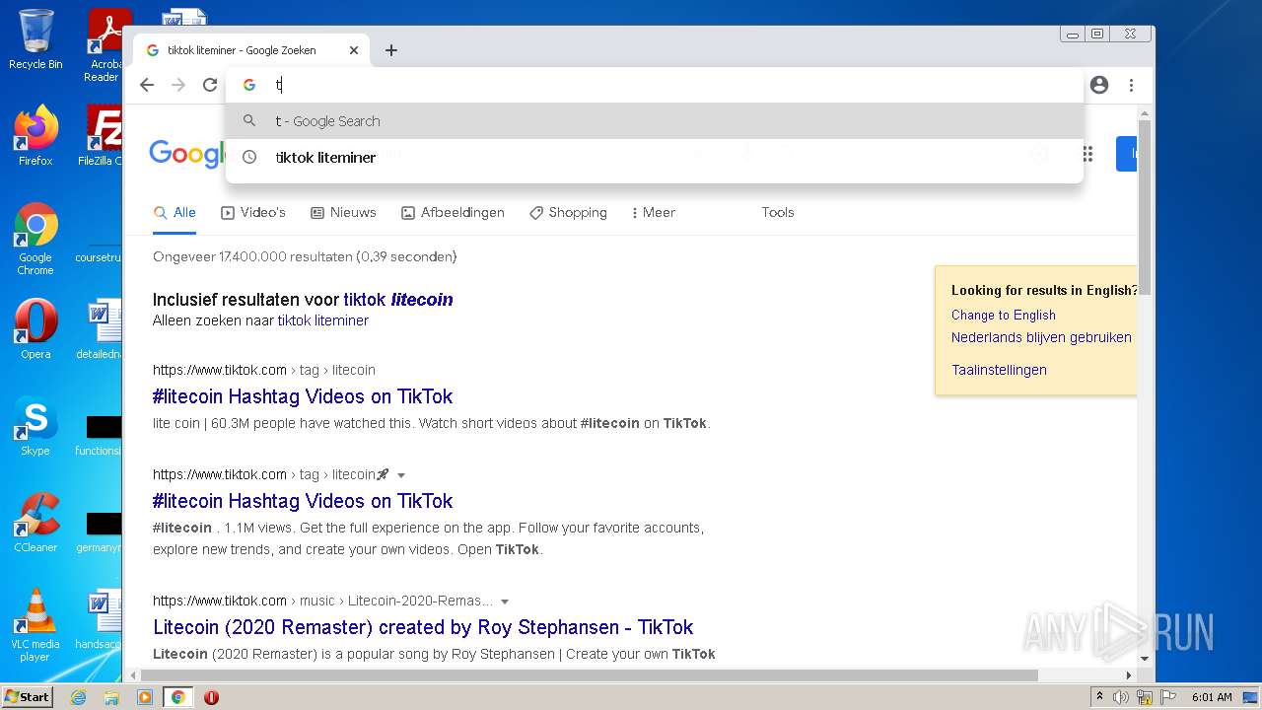Open 'Litecoin (2020 Remaster)' TikTok result

[423, 627]
